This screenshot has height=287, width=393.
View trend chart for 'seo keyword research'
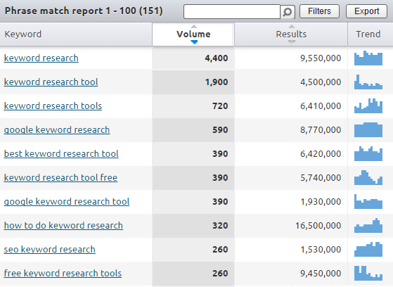pos(368,249)
